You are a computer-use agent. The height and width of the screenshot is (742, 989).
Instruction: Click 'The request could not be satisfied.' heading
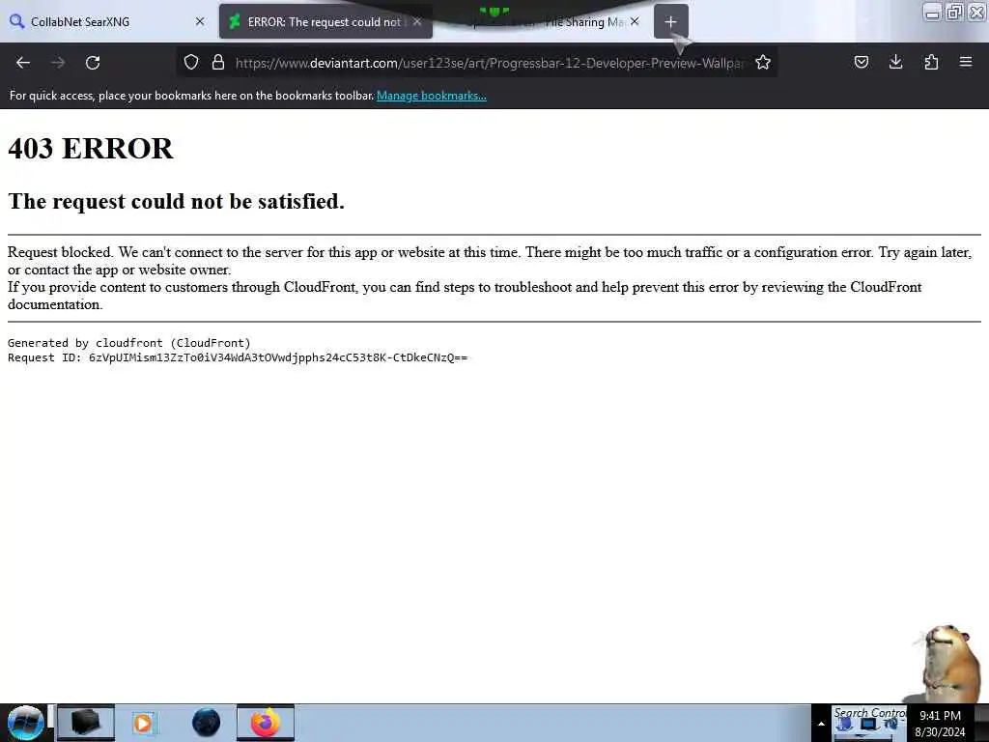click(x=176, y=201)
